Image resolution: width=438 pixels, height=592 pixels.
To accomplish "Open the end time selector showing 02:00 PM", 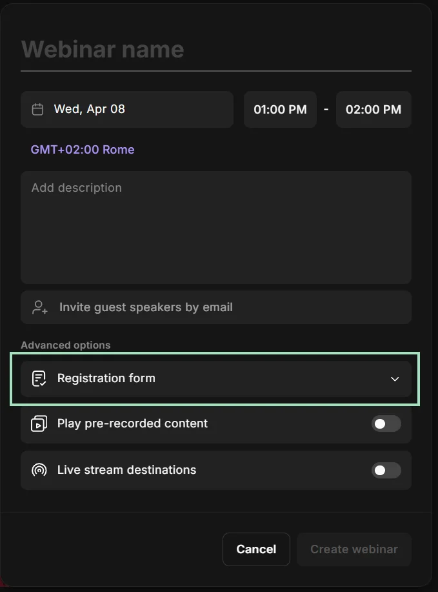I will pyautogui.click(x=373, y=109).
